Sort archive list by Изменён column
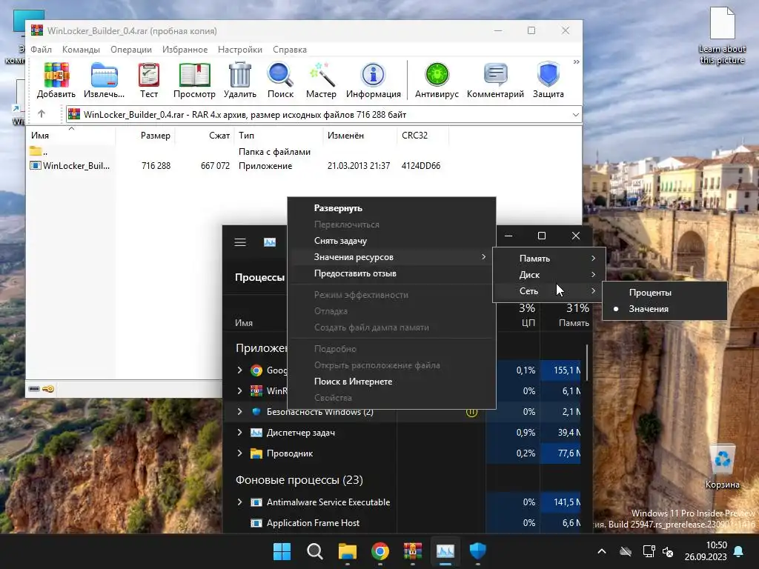759x569 pixels. 360,136
